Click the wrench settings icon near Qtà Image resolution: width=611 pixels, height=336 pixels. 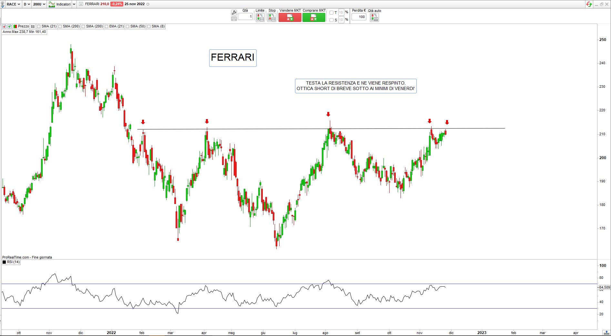[234, 12]
